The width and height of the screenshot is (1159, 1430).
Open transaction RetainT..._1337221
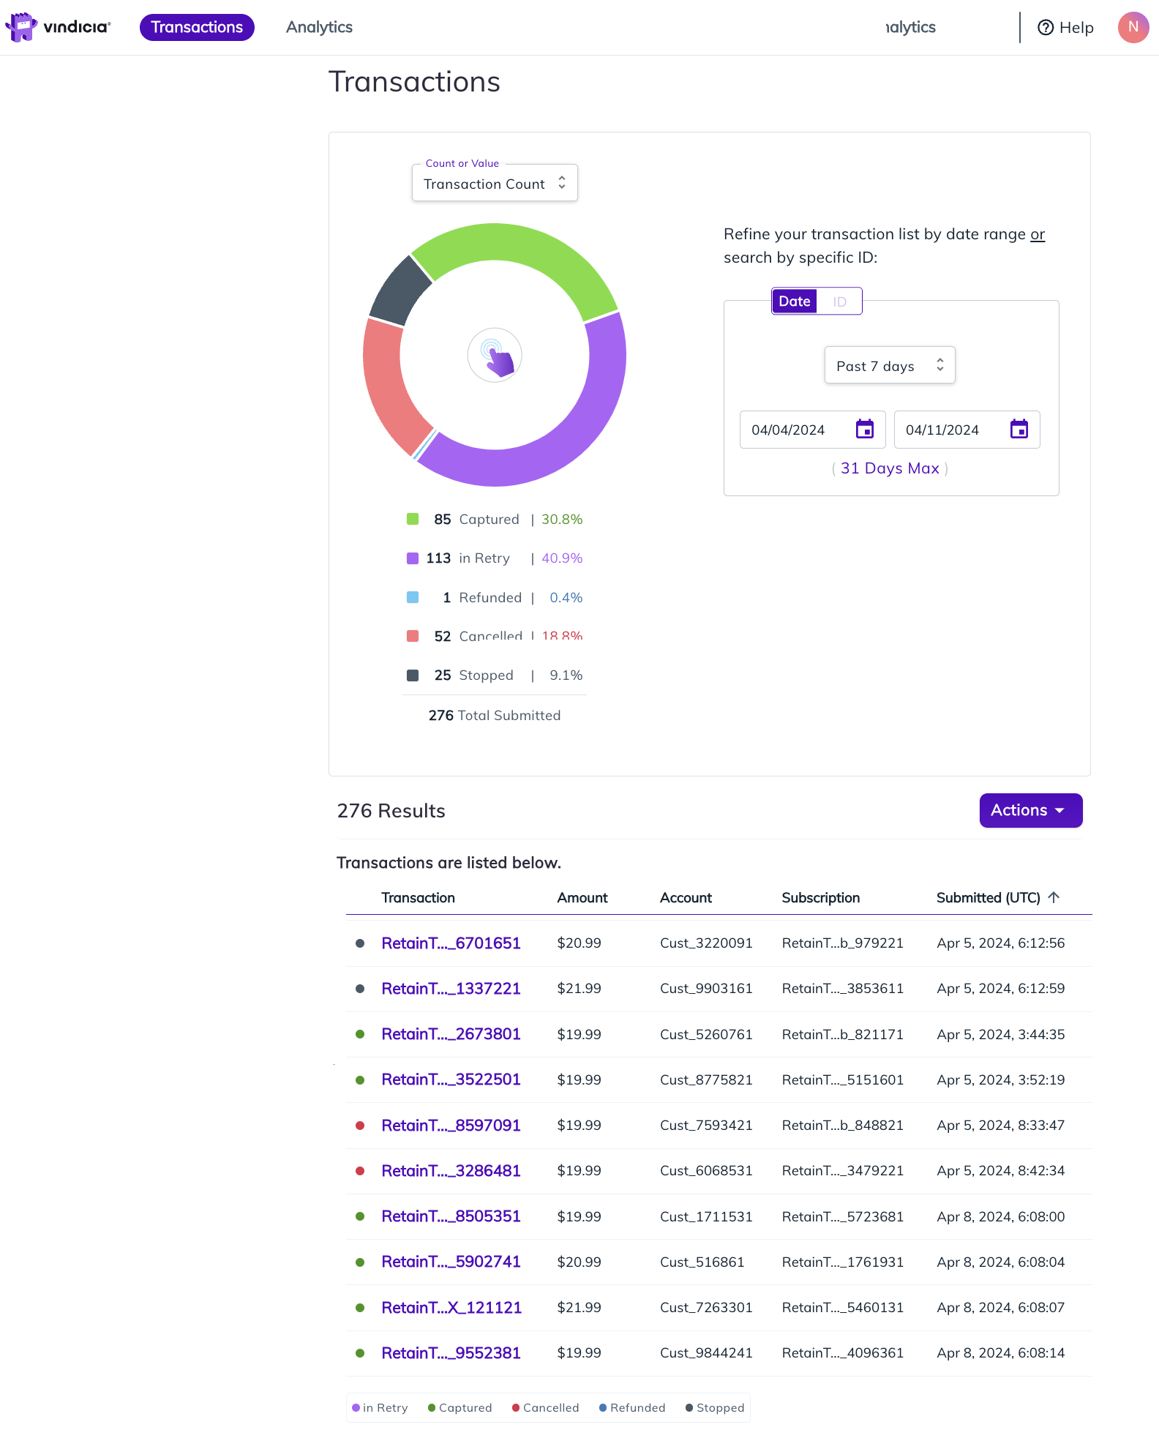[x=451, y=989]
